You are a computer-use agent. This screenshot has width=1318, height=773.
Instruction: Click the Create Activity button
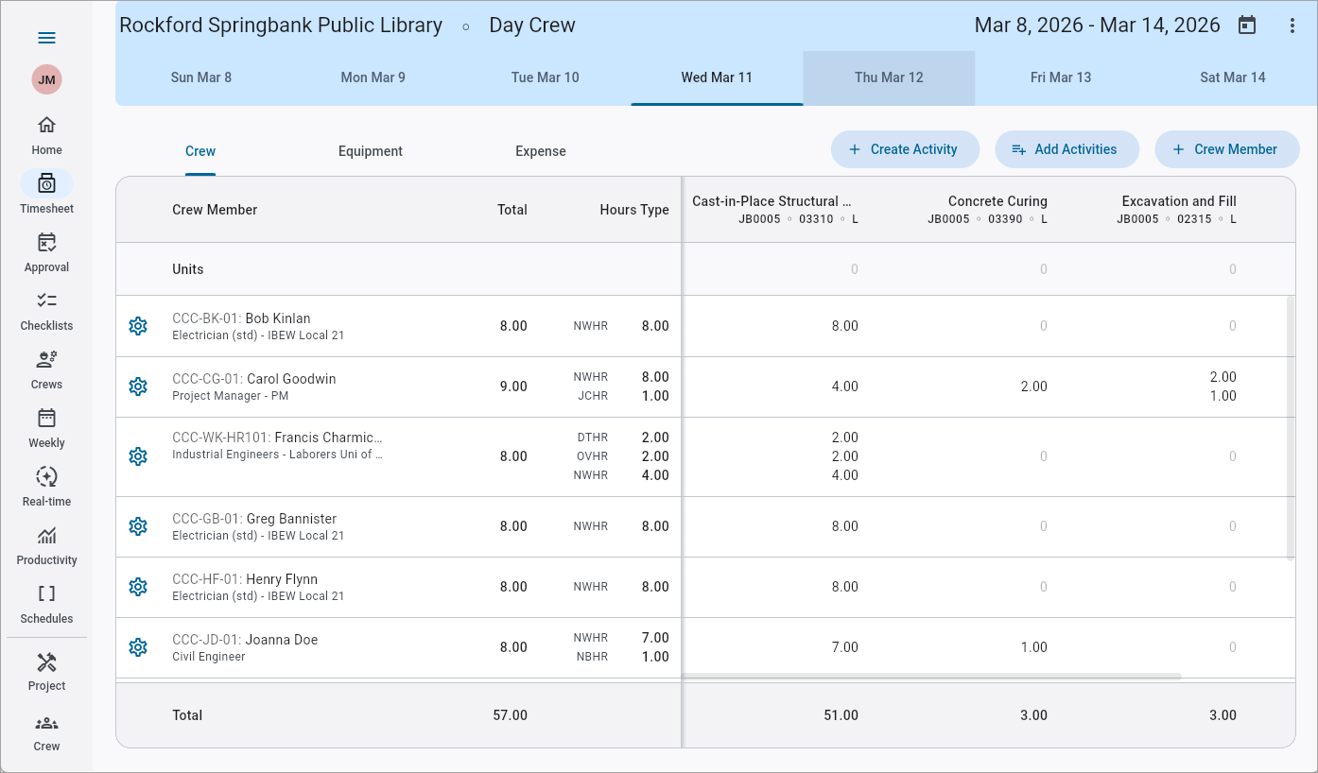[x=905, y=149]
